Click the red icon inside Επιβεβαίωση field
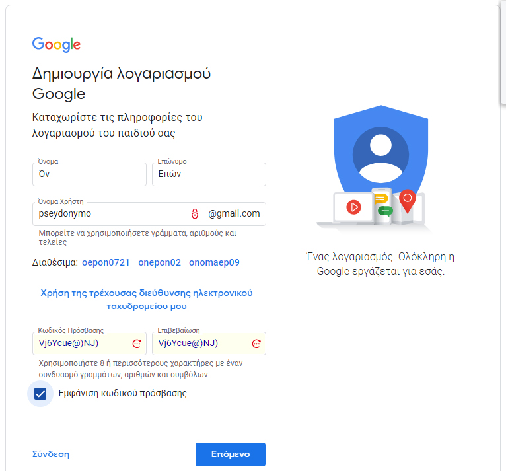The image size is (506, 471). coord(256,344)
